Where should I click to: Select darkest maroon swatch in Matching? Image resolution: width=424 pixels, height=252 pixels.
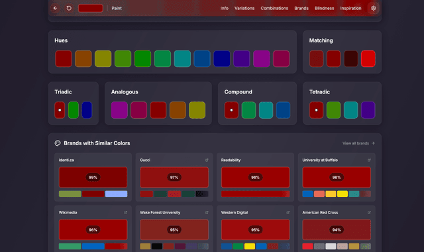point(350,58)
